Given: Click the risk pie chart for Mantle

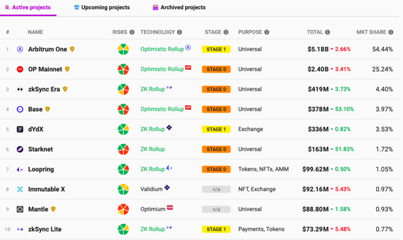Looking at the screenshot, I should 123,209.
